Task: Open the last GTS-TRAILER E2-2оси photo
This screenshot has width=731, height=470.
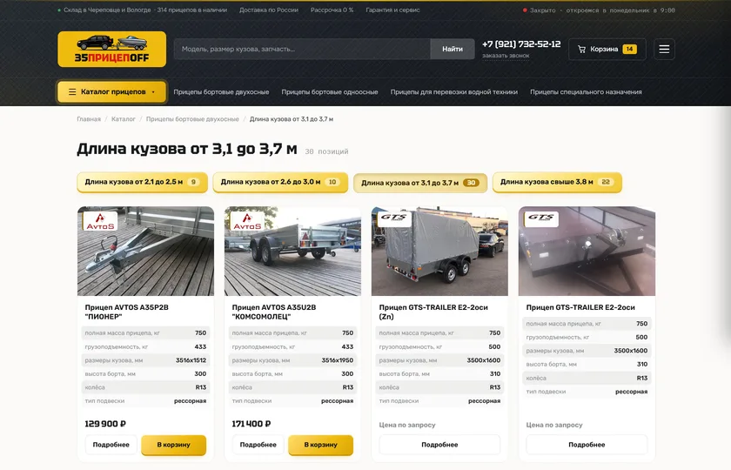Action: click(x=587, y=252)
